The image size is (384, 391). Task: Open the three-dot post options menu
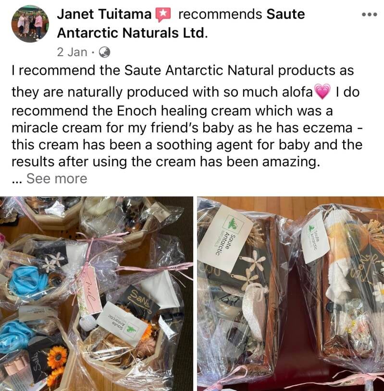pyautogui.click(x=369, y=15)
